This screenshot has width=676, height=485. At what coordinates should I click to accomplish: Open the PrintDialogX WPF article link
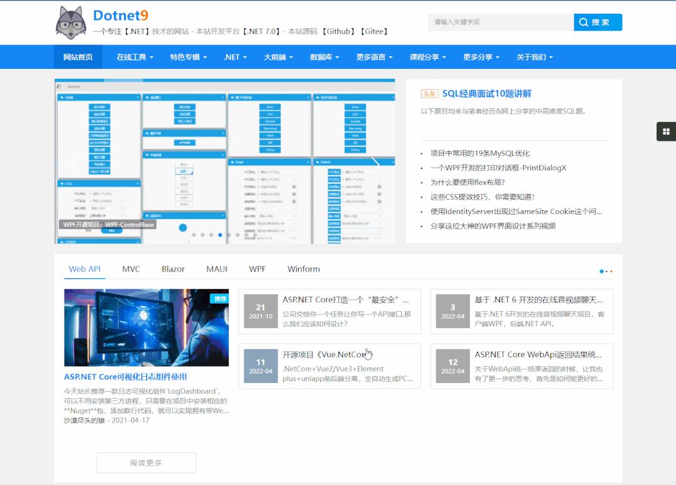[498, 168]
